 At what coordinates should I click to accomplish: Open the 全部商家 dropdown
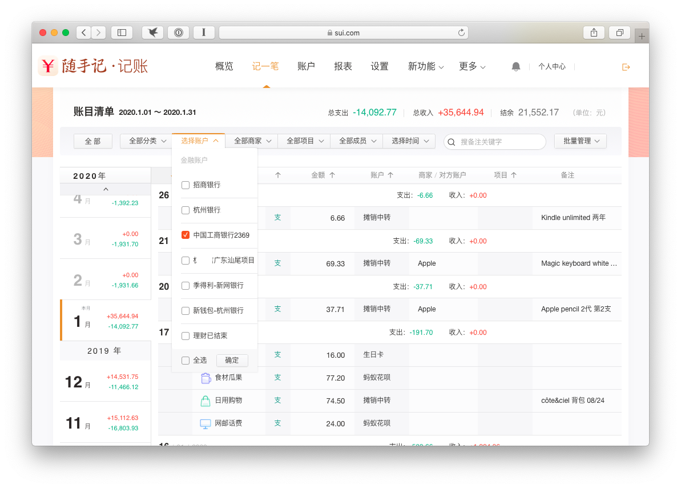tap(252, 141)
